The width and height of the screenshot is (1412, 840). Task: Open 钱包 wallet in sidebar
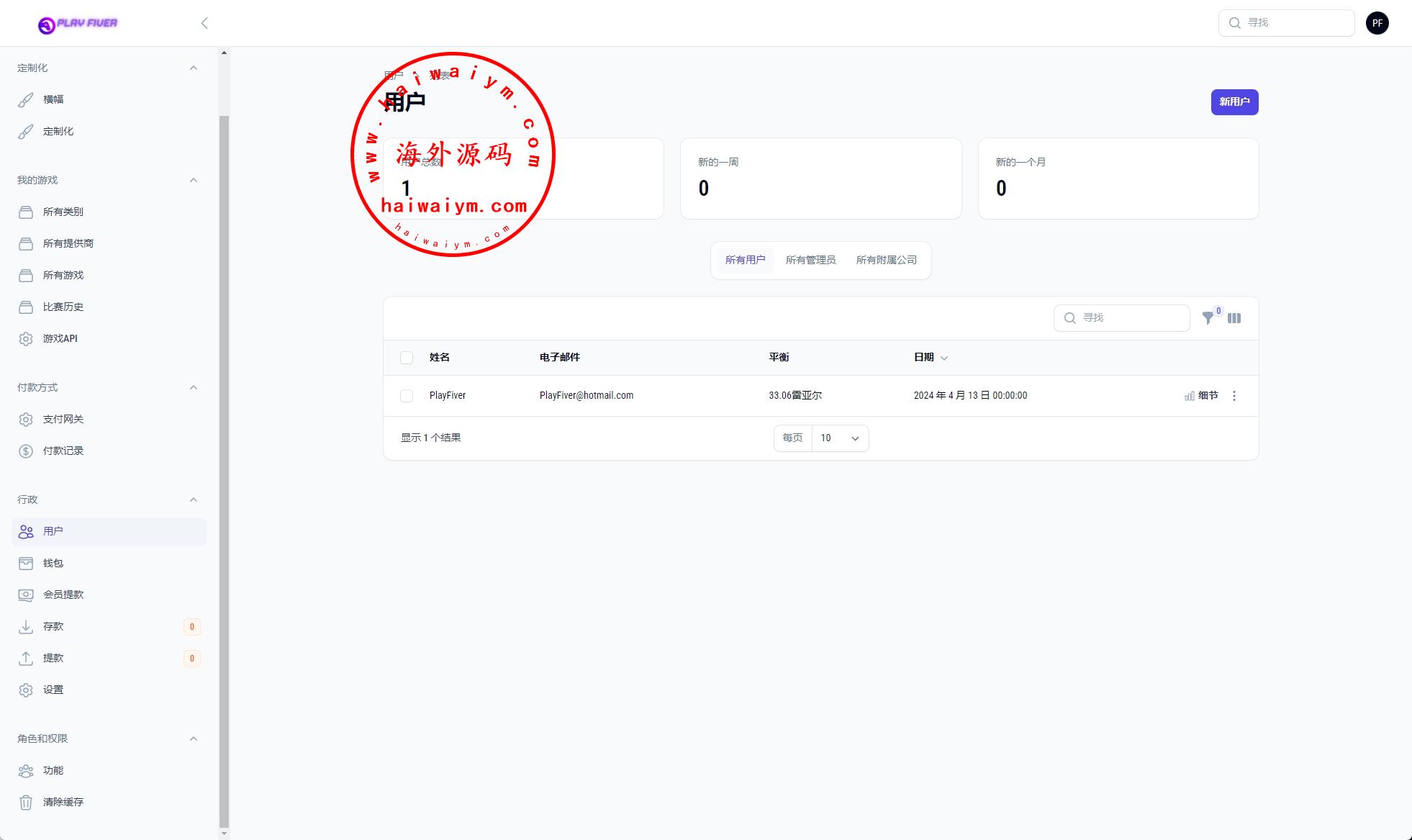coord(53,563)
